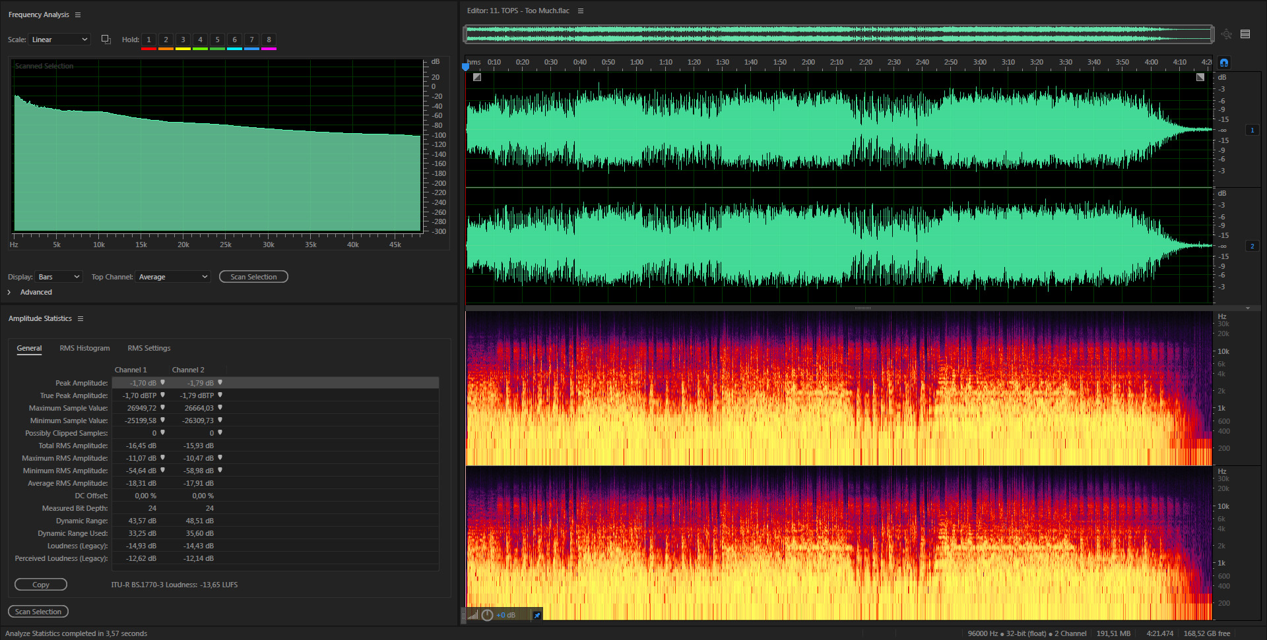Click Channel 1 Minimum RMS Amplitude marker icon
1267x640 pixels.
point(162,470)
